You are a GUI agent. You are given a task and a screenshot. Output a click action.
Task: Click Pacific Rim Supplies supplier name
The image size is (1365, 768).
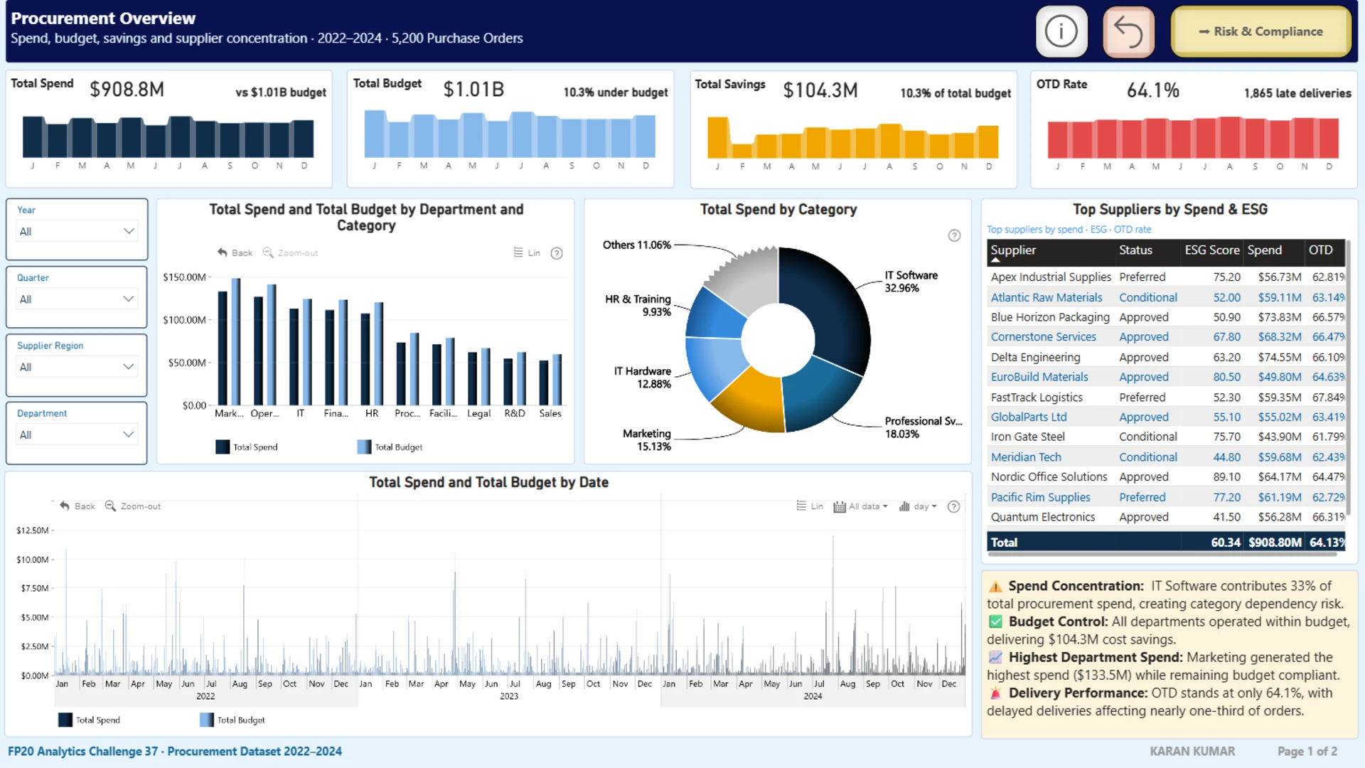(1040, 498)
